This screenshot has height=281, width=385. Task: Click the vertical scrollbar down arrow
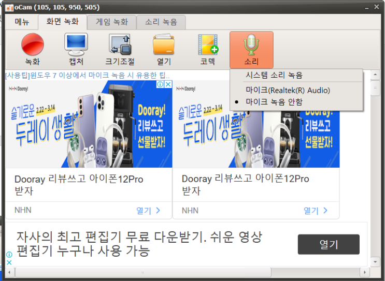375,262
